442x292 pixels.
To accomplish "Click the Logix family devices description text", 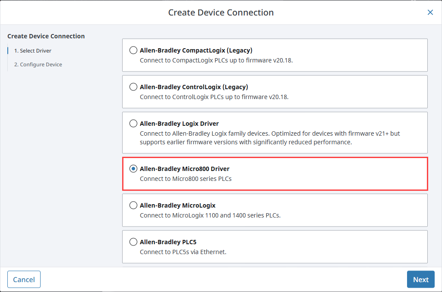I will (270, 138).
